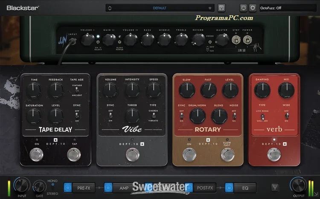Click the amp MIDDLE knob
320x199 pixels.
pos(164,40)
